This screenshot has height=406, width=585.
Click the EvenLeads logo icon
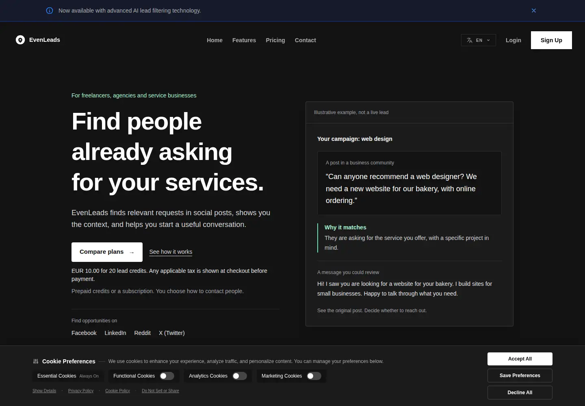click(x=20, y=40)
